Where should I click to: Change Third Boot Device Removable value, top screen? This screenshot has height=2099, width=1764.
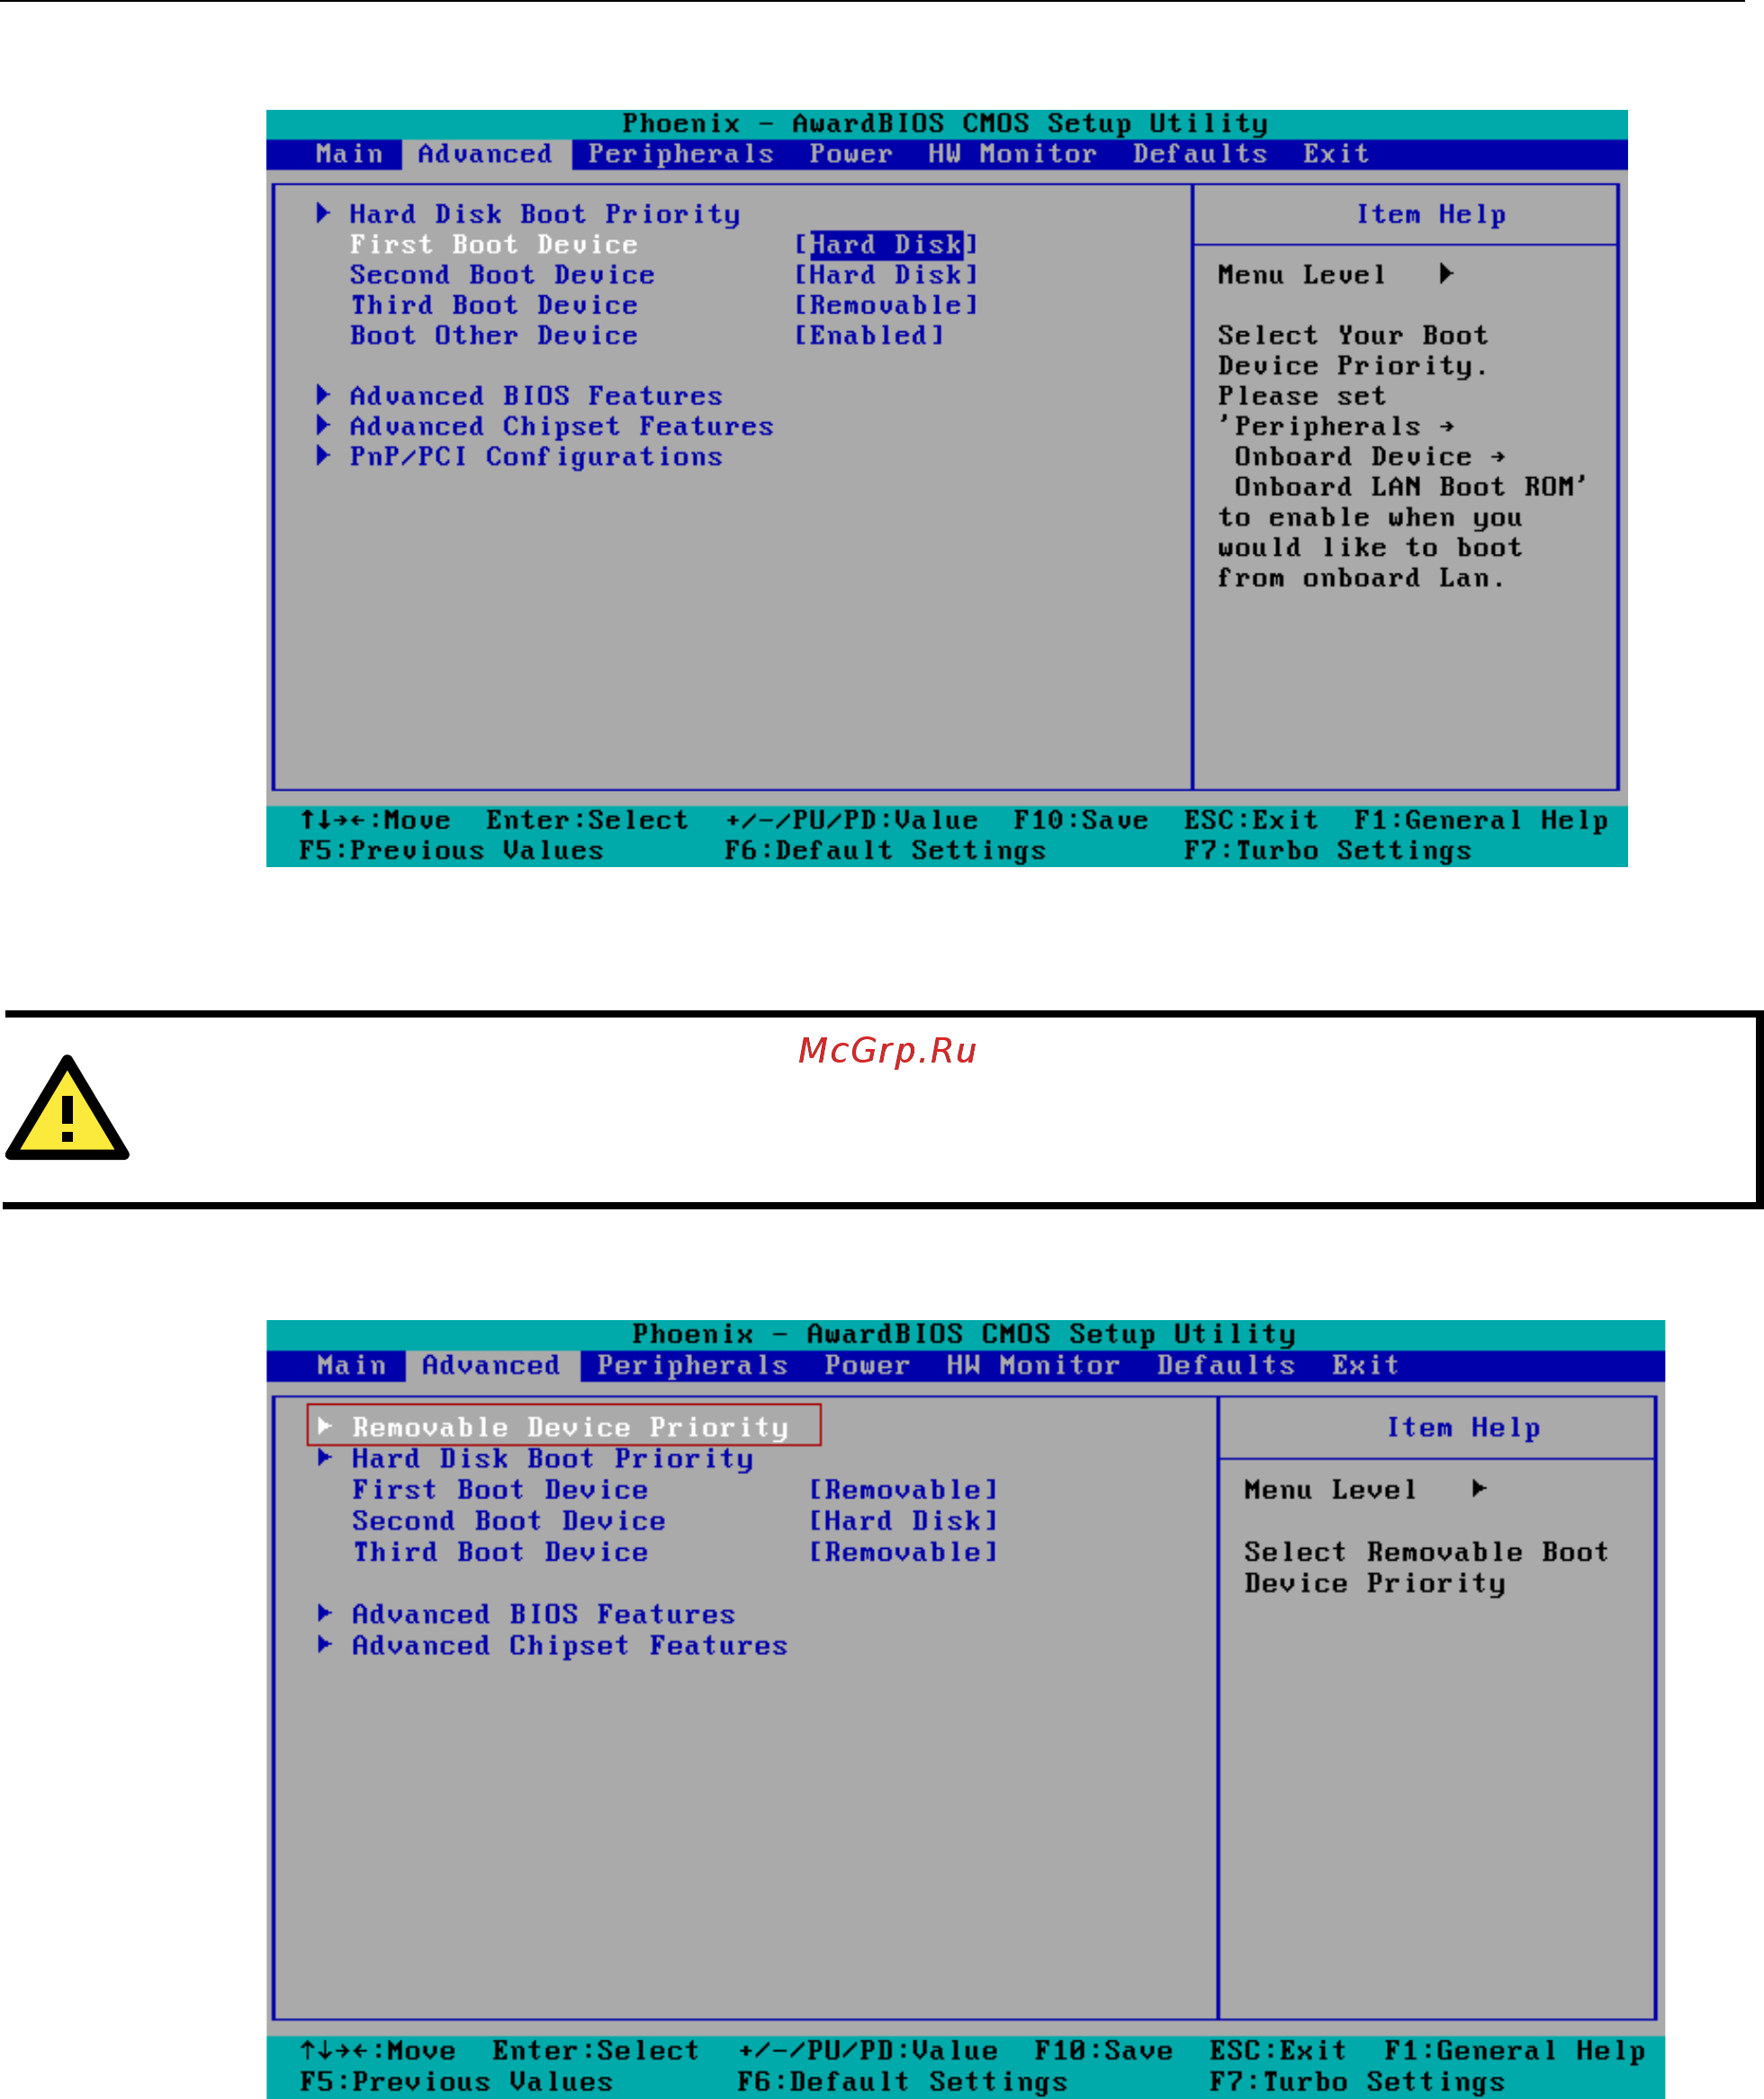(x=886, y=305)
